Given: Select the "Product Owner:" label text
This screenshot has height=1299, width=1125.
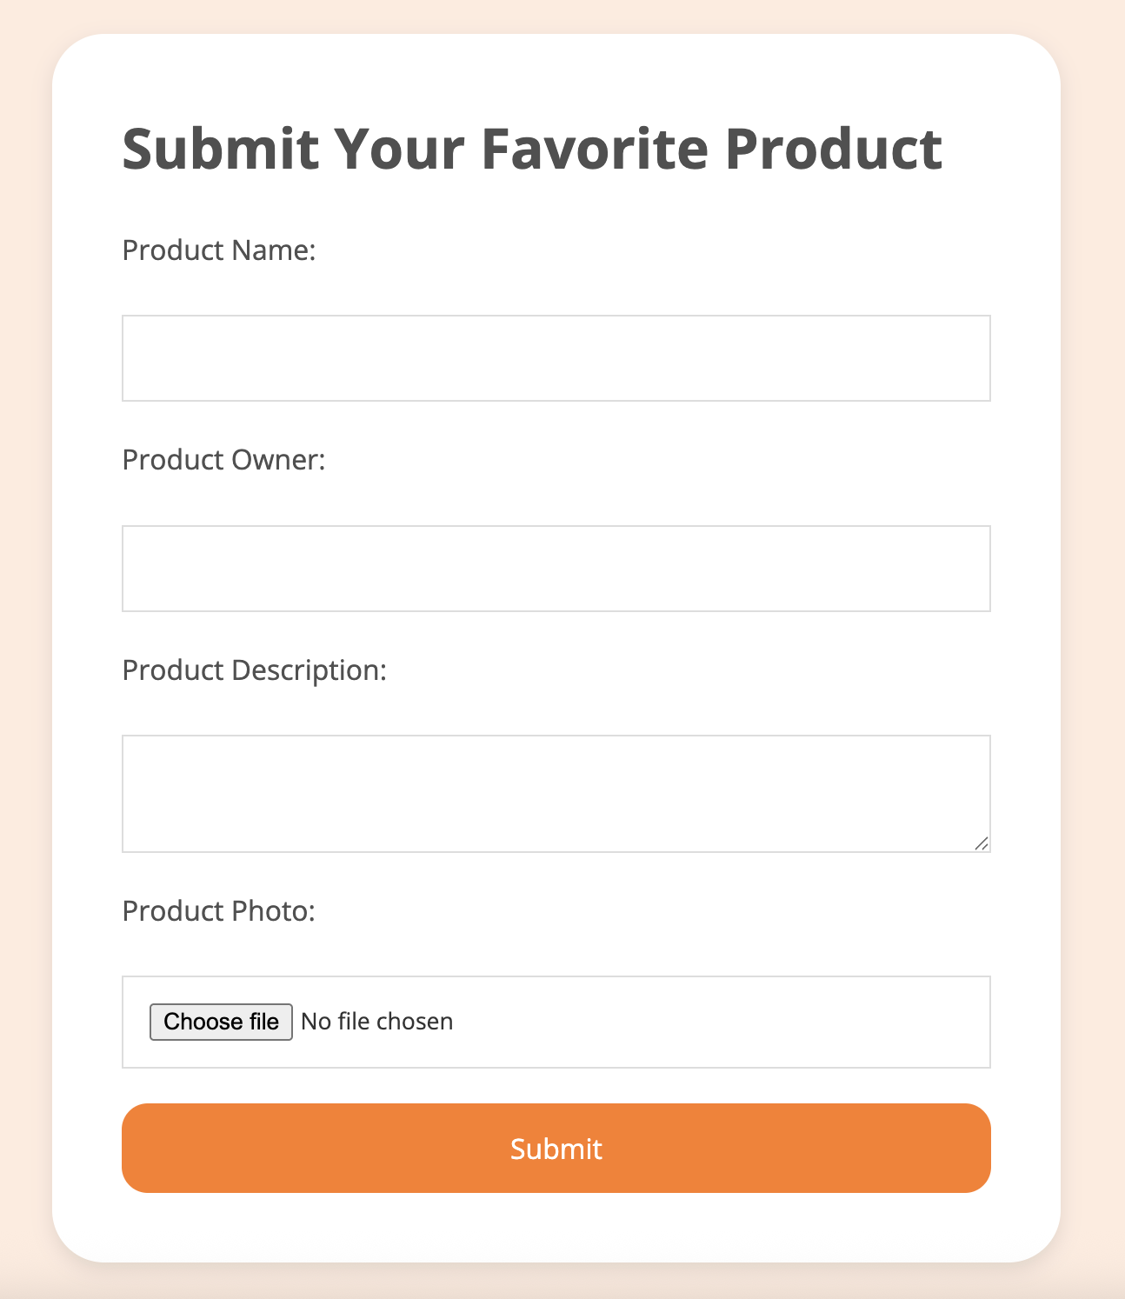Looking at the screenshot, I should click(x=223, y=460).
